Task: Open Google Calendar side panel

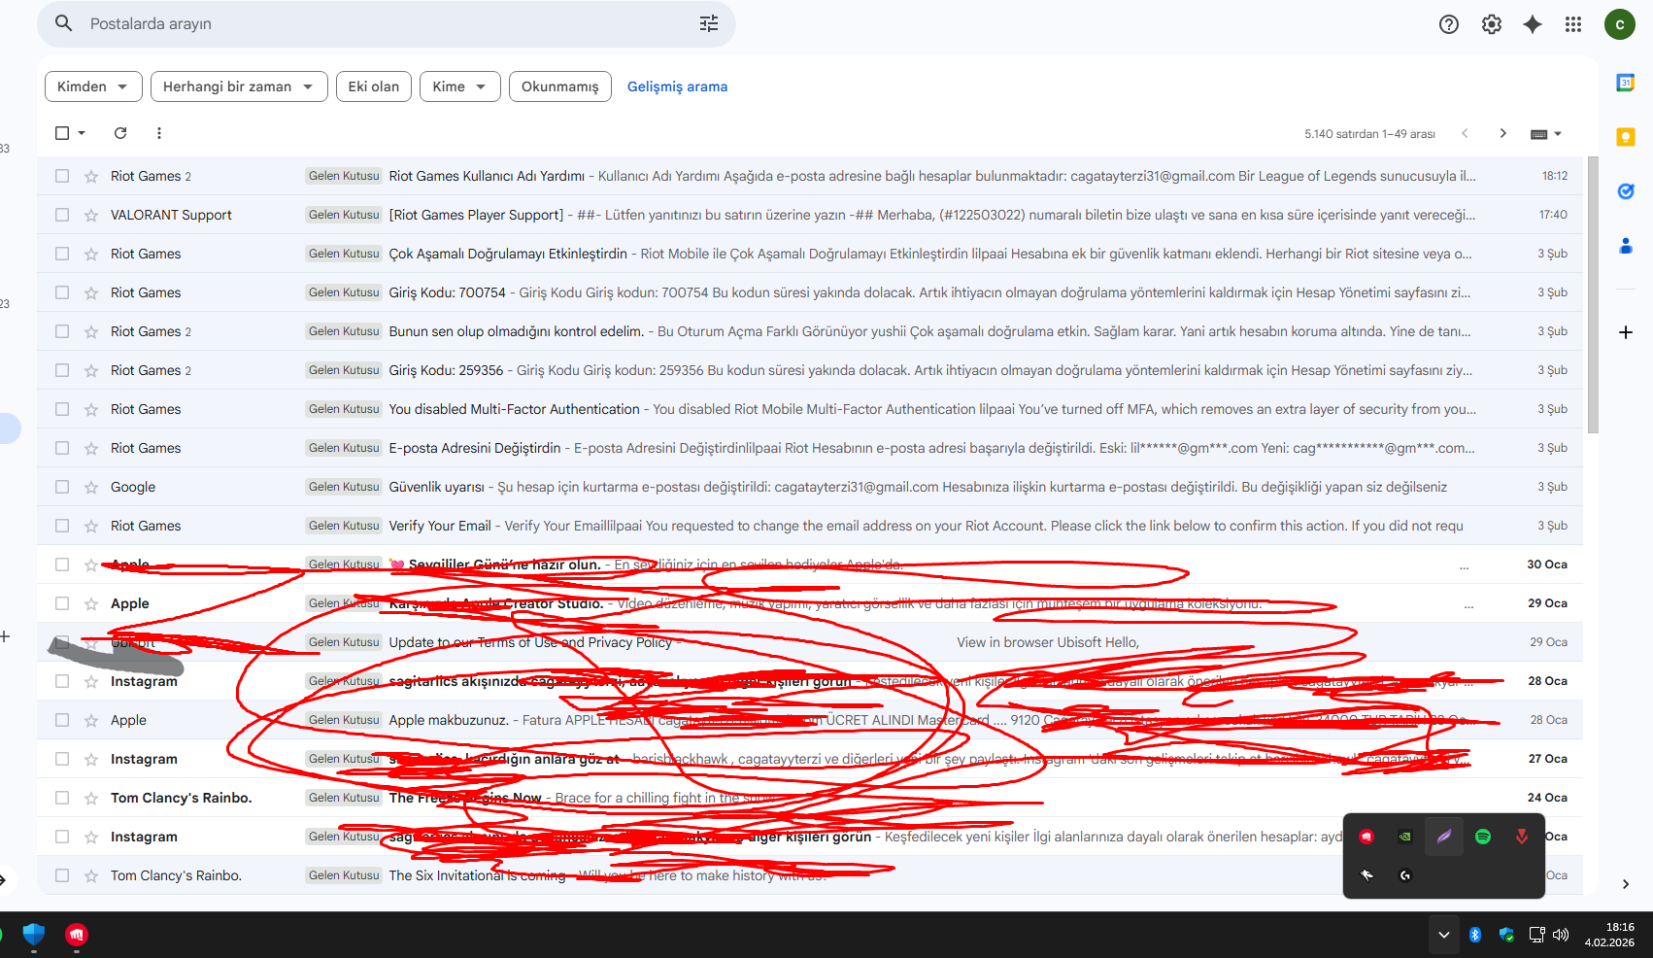Action: click(1626, 83)
